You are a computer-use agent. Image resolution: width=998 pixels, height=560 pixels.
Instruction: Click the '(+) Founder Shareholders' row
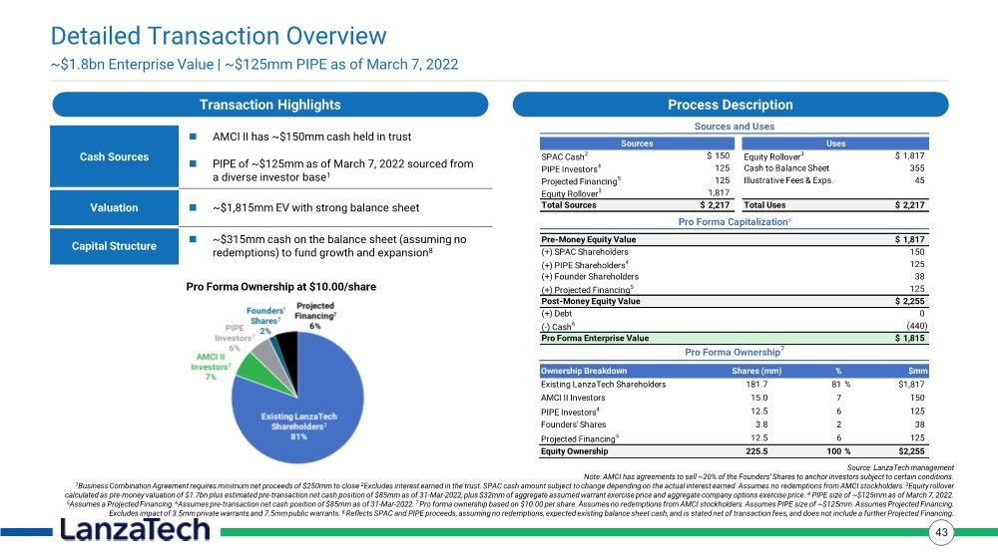pyautogui.click(x=734, y=276)
